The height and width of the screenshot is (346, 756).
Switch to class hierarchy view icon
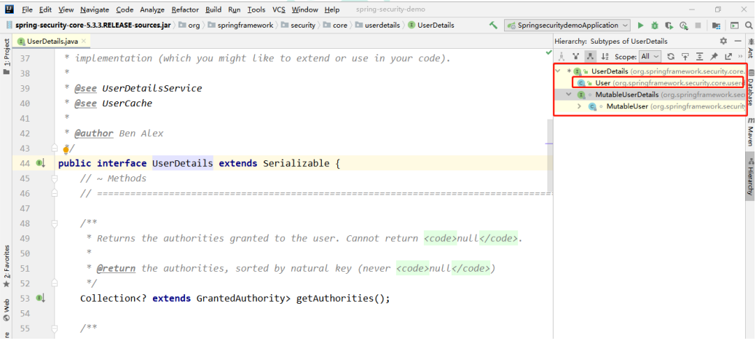[x=561, y=56]
